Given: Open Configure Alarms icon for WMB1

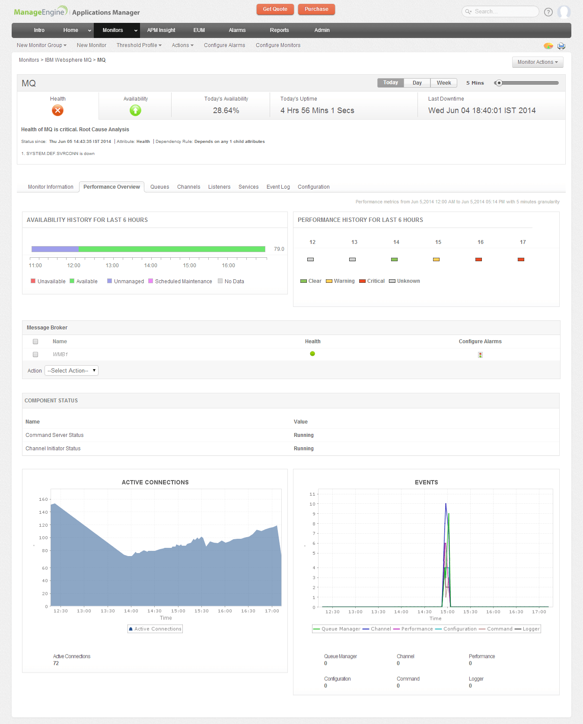Looking at the screenshot, I should click(x=480, y=355).
